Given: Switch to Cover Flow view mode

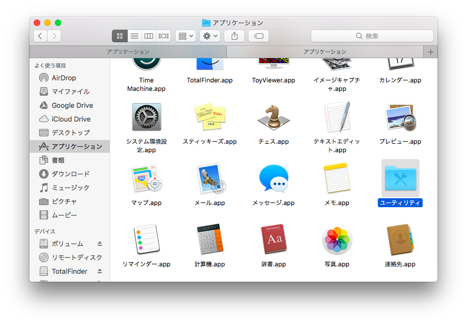Looking at the screenshot, I should pos(163,36).
